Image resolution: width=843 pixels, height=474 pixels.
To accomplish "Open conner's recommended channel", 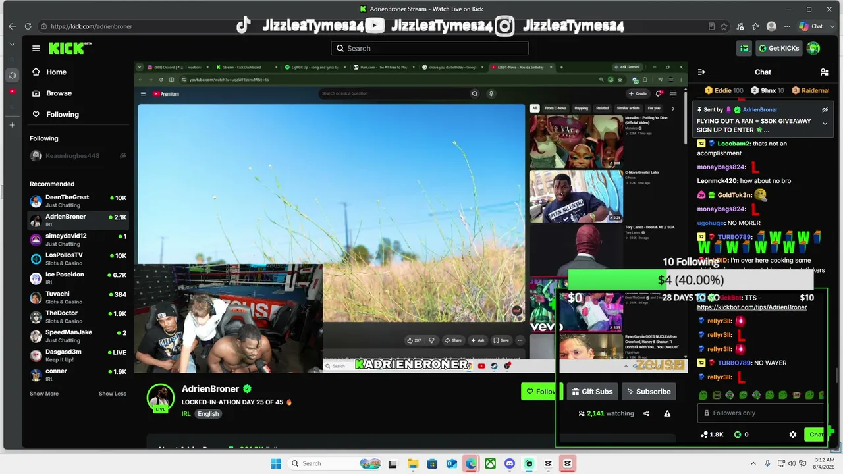I will coord(78,375).
